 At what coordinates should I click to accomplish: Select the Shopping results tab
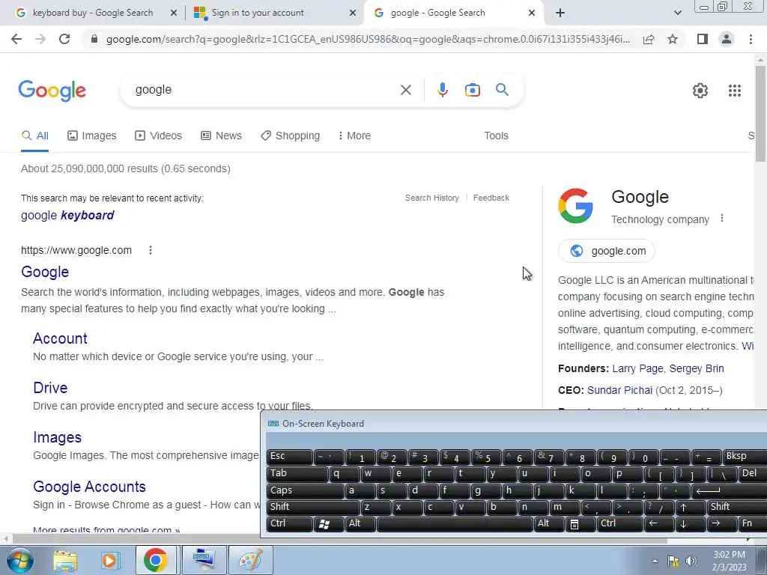(x=291, y=136)
